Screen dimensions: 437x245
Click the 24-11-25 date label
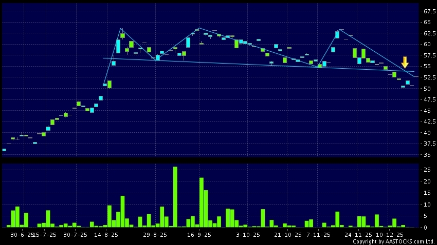point(358,234)
